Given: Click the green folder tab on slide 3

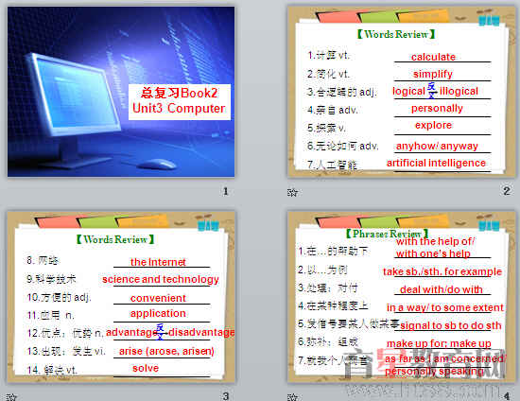Looking at the screenshot, I should [x=97, y=222].
